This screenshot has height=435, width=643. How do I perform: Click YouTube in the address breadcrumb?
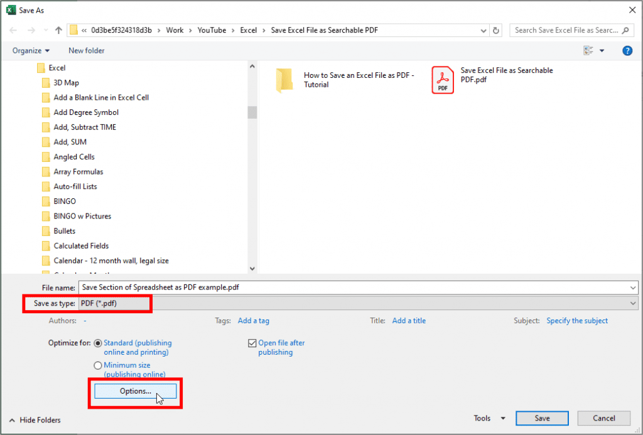click(x=212, y=30)
